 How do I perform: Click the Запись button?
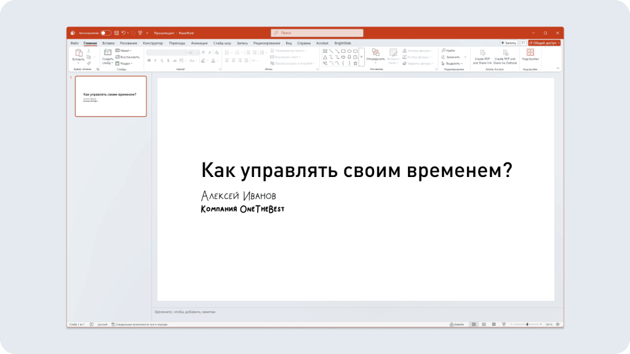coord(508,42)
